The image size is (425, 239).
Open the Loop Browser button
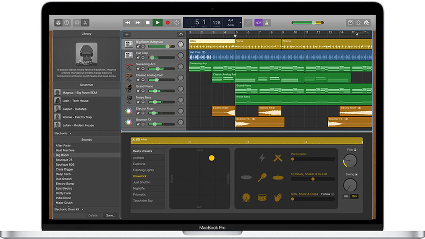pyautogui.click(x=358, y=23)
